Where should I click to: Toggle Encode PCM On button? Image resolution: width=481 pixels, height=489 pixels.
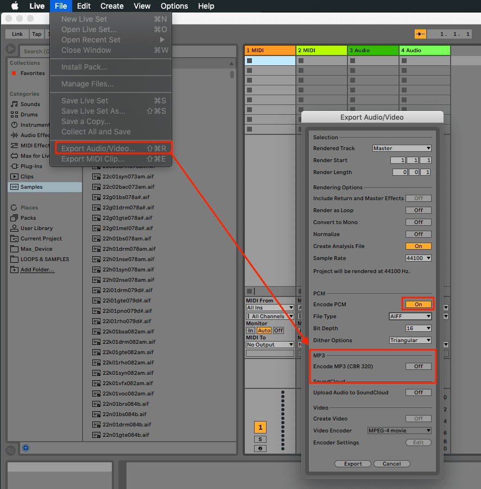coord(419,305)
